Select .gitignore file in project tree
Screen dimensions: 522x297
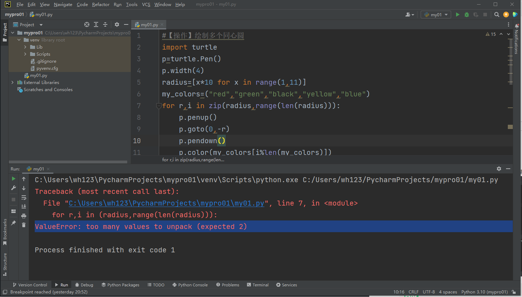pos(46,61)
